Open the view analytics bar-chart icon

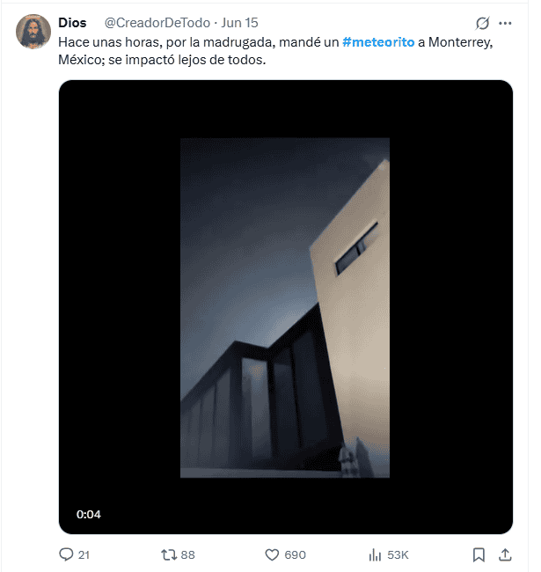pos(375,554)
